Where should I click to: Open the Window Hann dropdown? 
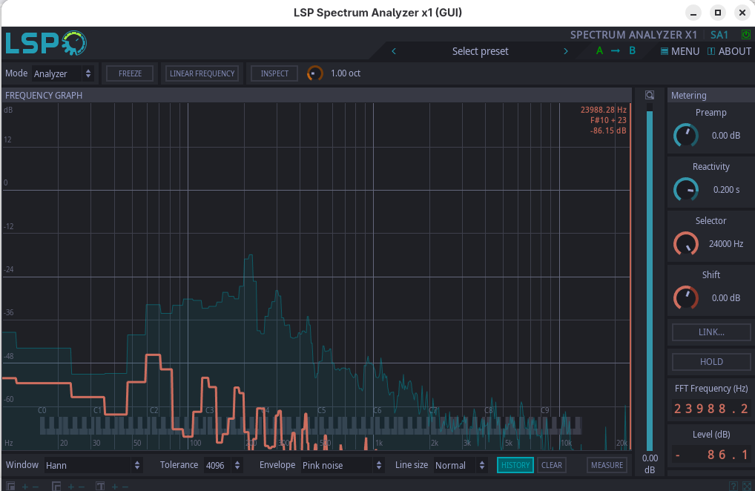click(x=93, y=465)
